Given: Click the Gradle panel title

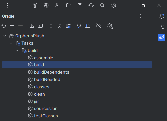Looking at the screenshot, I should 8,16.
